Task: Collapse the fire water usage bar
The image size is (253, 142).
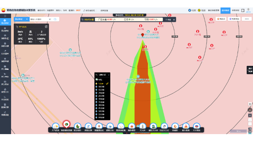Action: (168, 20)
